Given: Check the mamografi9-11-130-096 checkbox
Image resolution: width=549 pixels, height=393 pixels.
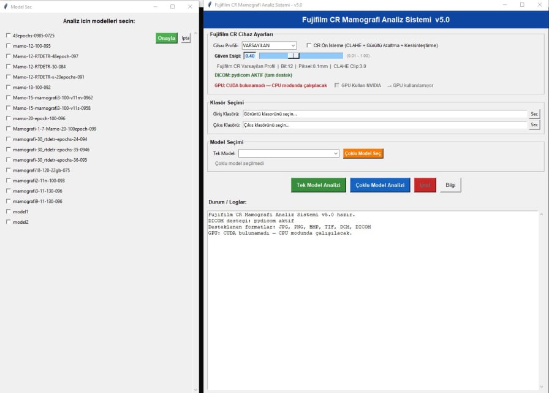Looking at the screenshot, I should coord(8,201).
